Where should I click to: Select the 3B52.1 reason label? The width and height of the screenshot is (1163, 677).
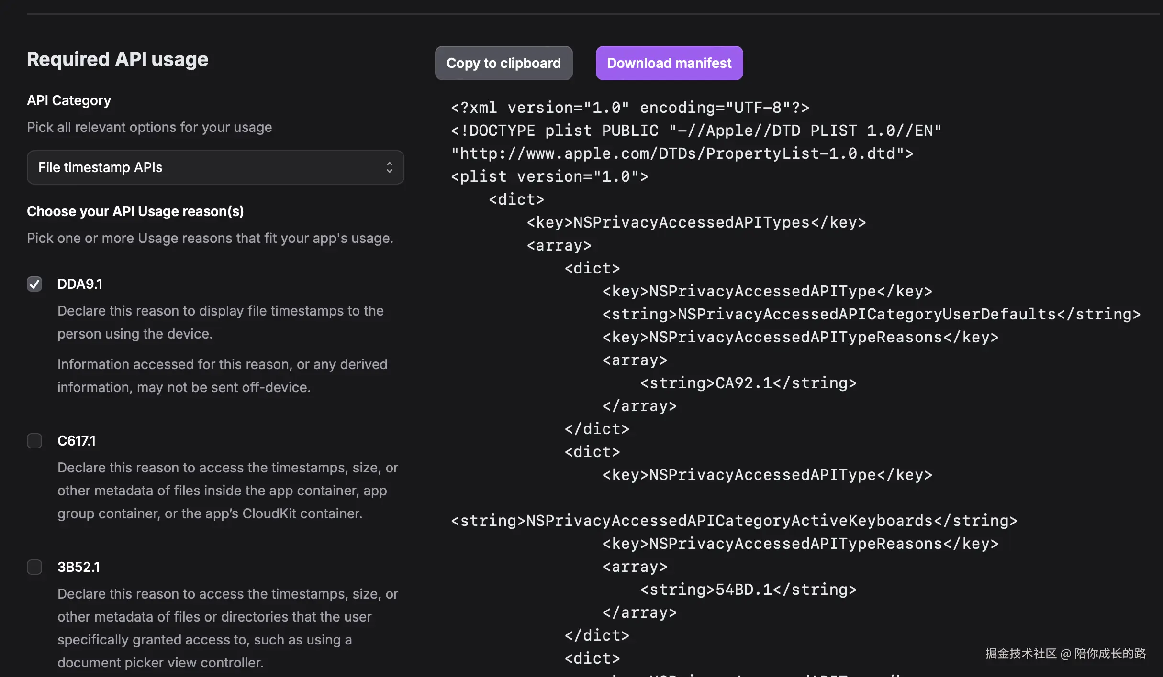pyautogui.click(x=78, y=567)
